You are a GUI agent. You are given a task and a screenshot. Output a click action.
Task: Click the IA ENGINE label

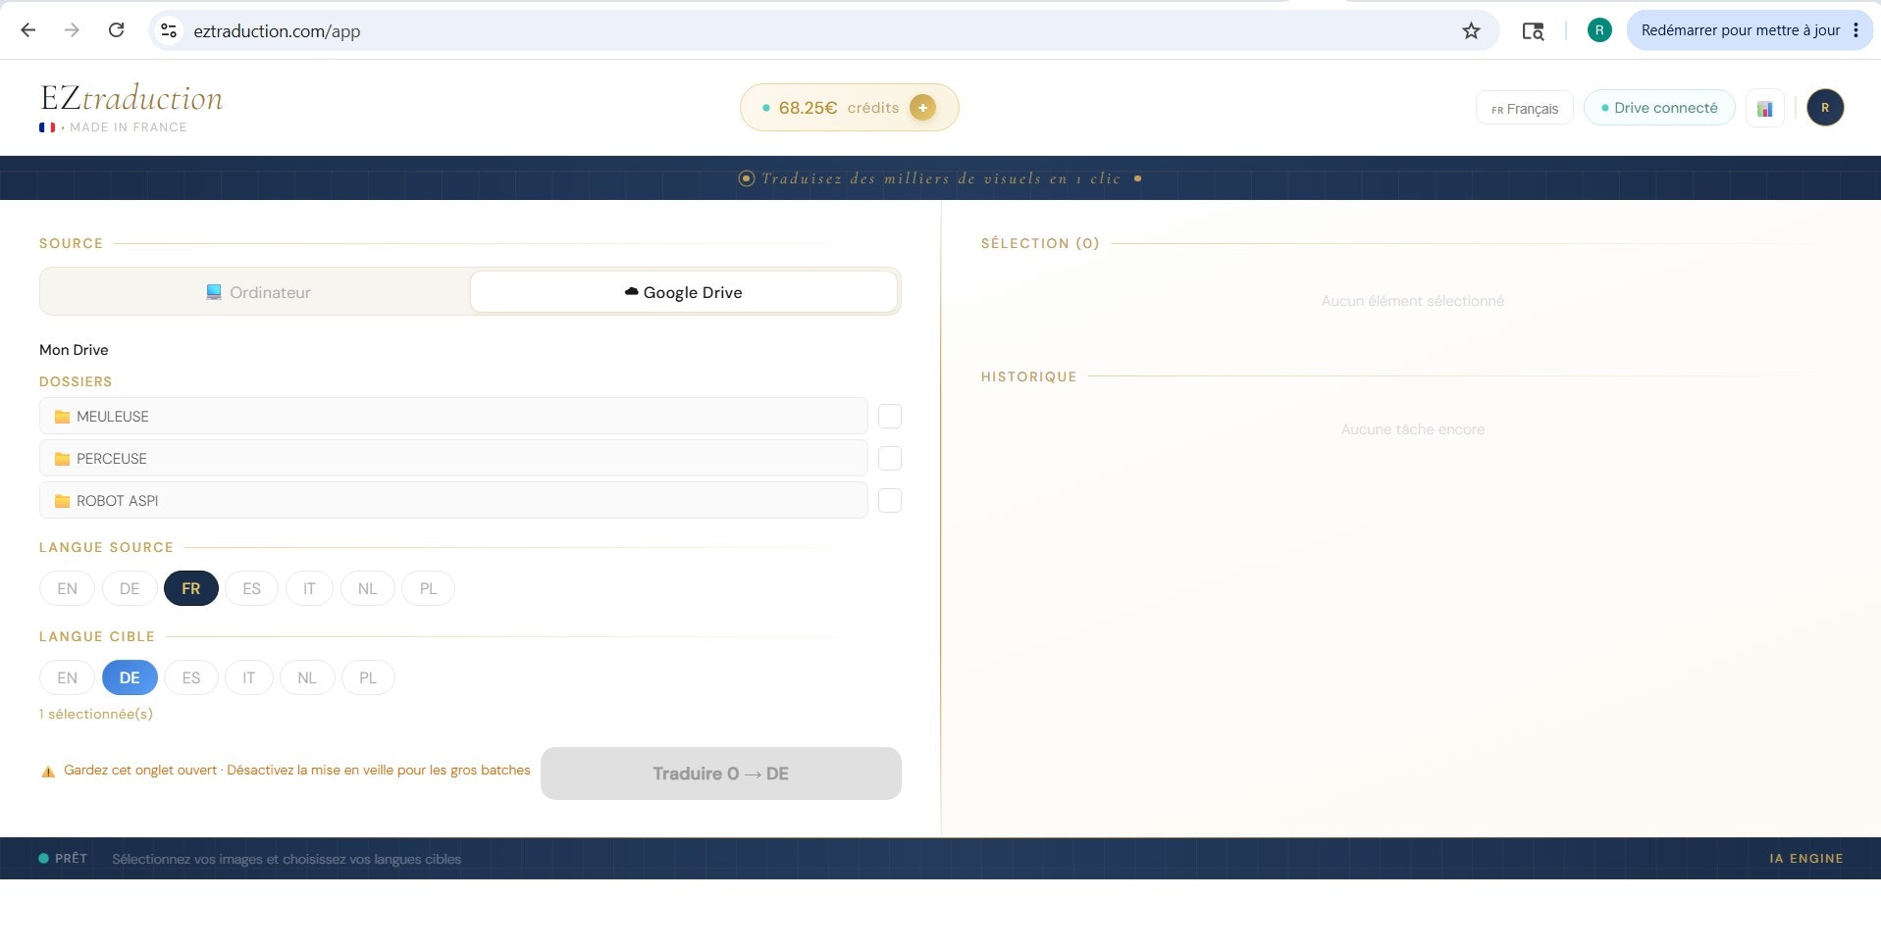pyautogui.click(x=1806, y=859)
